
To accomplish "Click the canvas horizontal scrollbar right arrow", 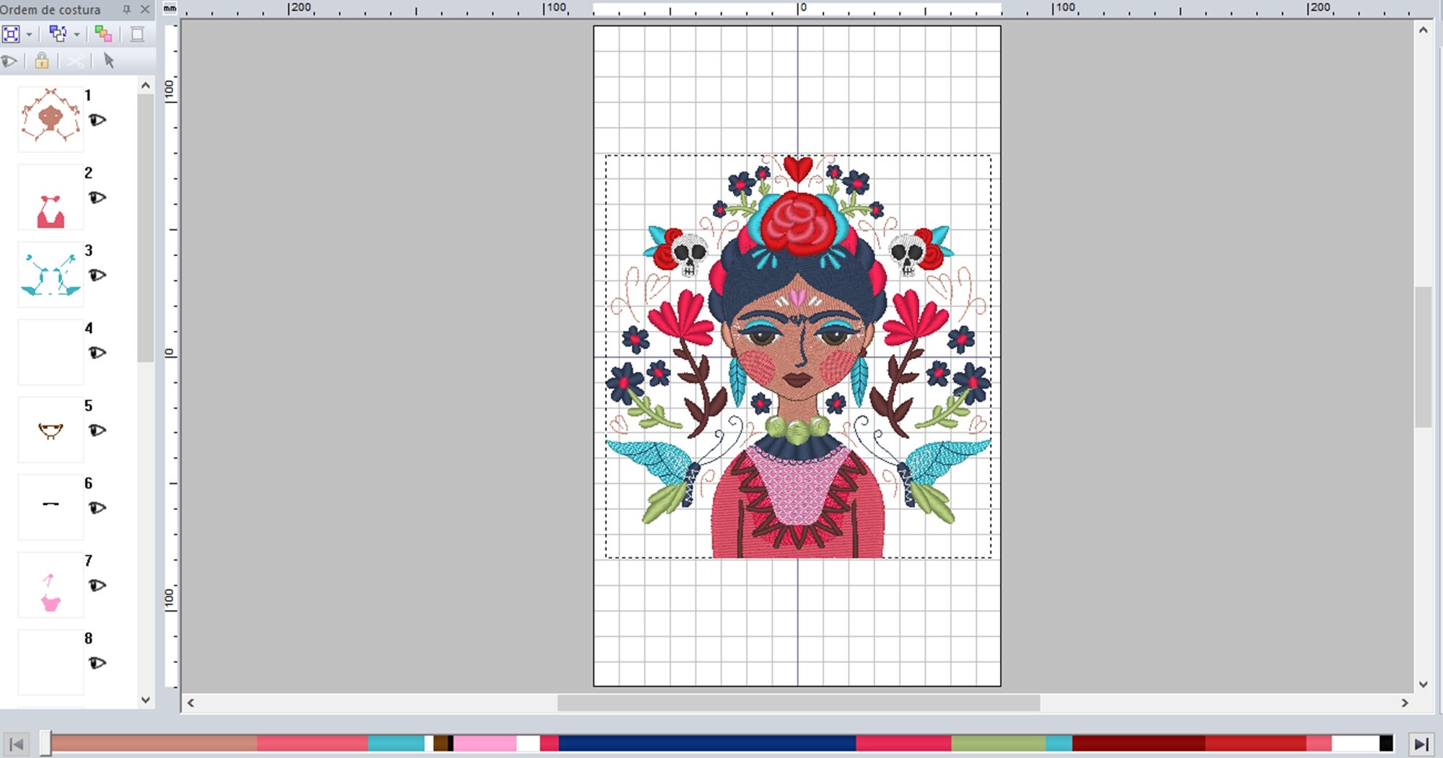I will click(x=1404, y=702).
